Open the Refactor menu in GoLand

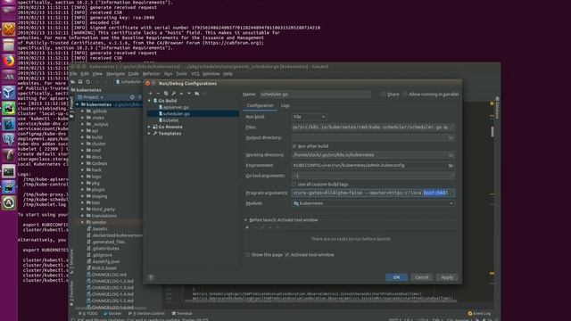151,74
